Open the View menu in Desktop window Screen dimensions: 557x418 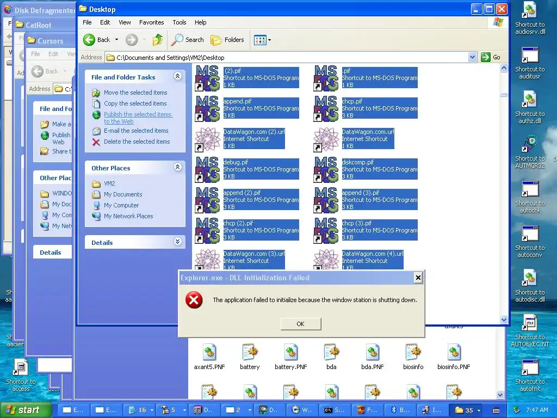click(125, 22)
